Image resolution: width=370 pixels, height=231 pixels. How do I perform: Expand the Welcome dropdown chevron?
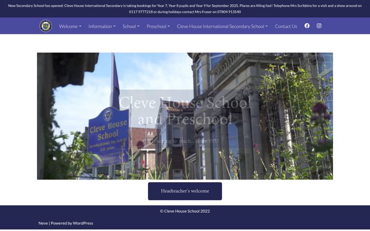tap(80, 26)
